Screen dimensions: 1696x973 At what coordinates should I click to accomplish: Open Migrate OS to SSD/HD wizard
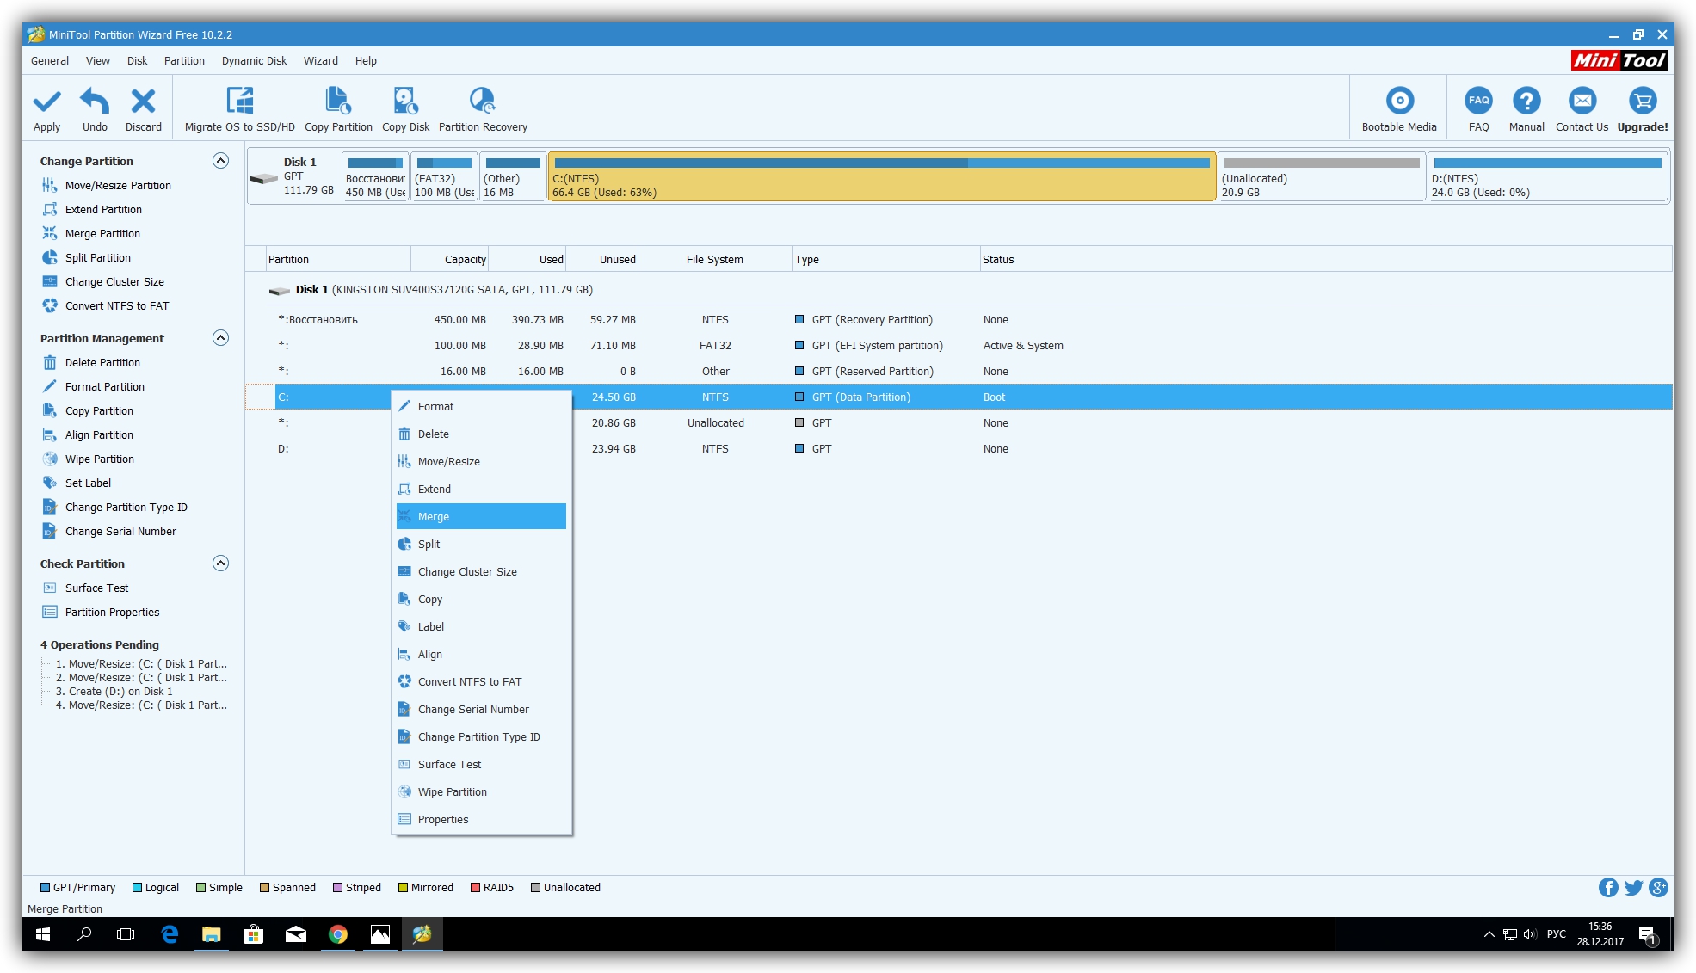pyautogui.click(x=239, y=102)
